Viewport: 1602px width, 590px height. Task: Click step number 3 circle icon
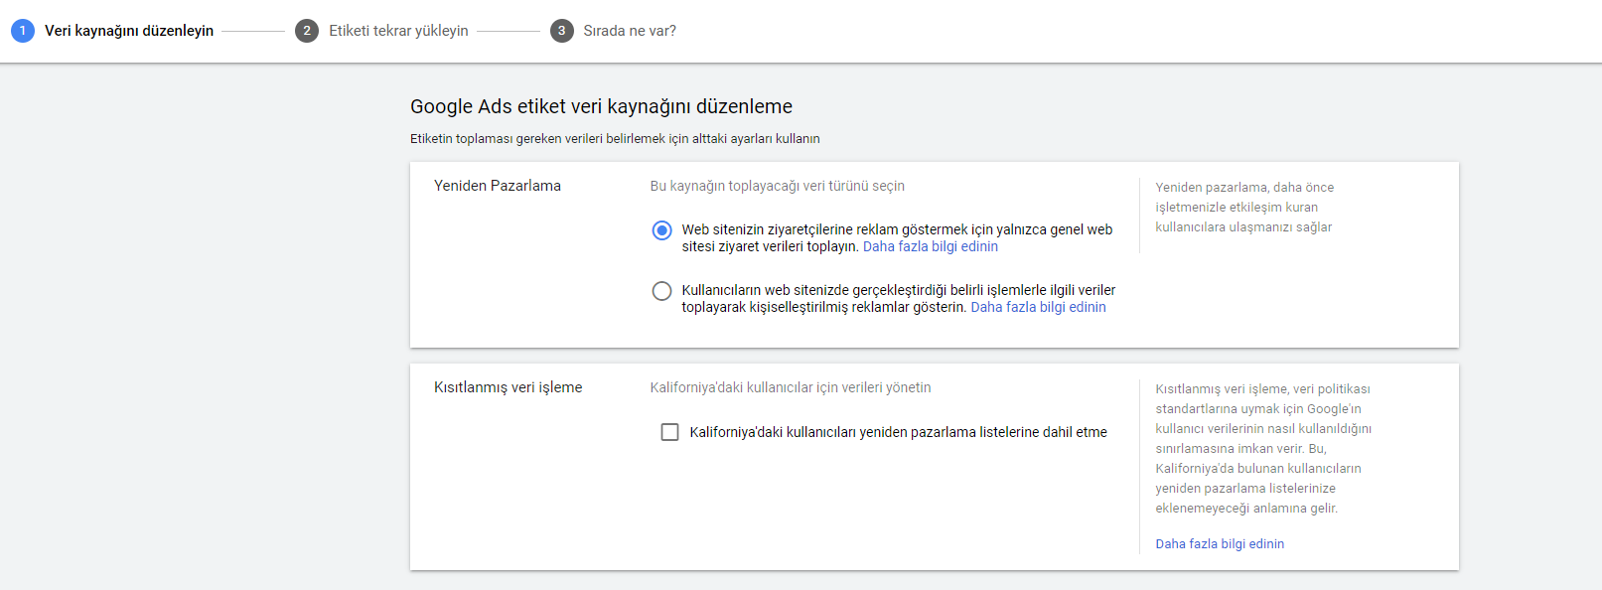tap(562, 31)
